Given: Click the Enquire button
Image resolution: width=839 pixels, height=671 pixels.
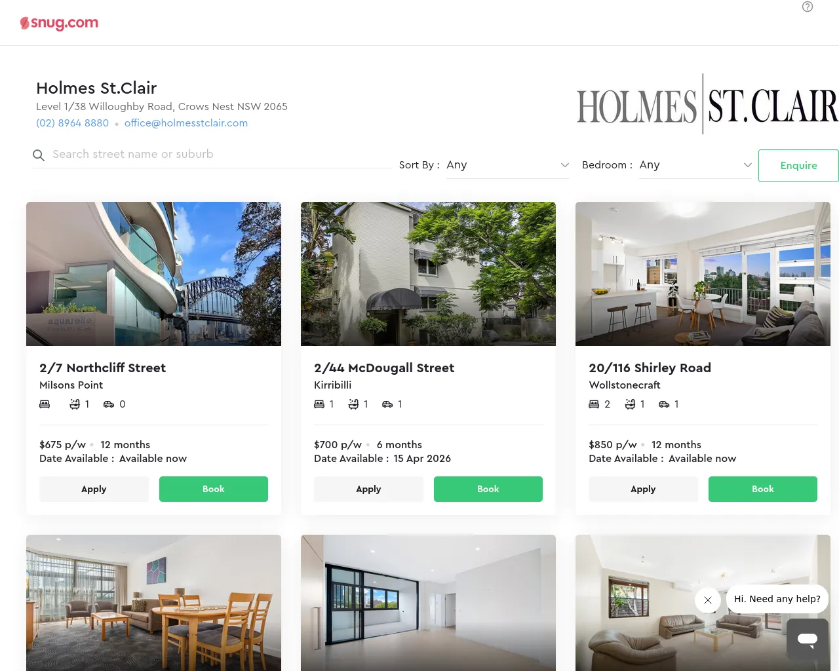Looking at the screenshot, I should point(798,166).
